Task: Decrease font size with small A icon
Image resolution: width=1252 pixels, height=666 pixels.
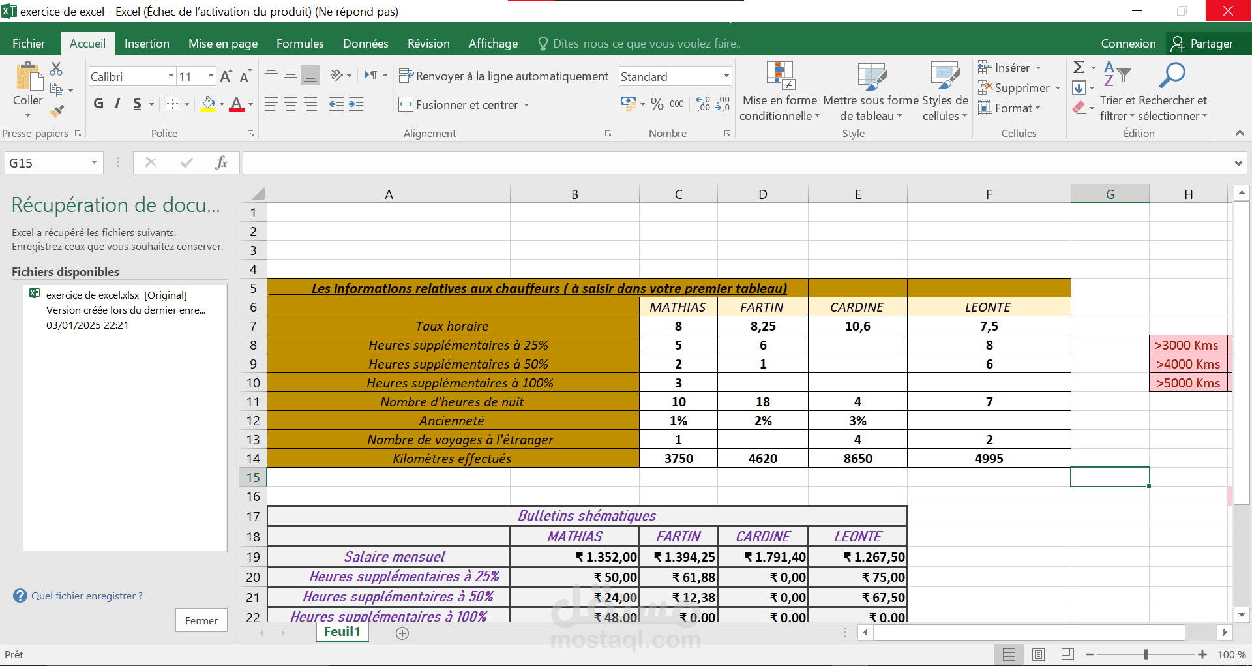Action: pyautogui.click(x=245, y=76)
